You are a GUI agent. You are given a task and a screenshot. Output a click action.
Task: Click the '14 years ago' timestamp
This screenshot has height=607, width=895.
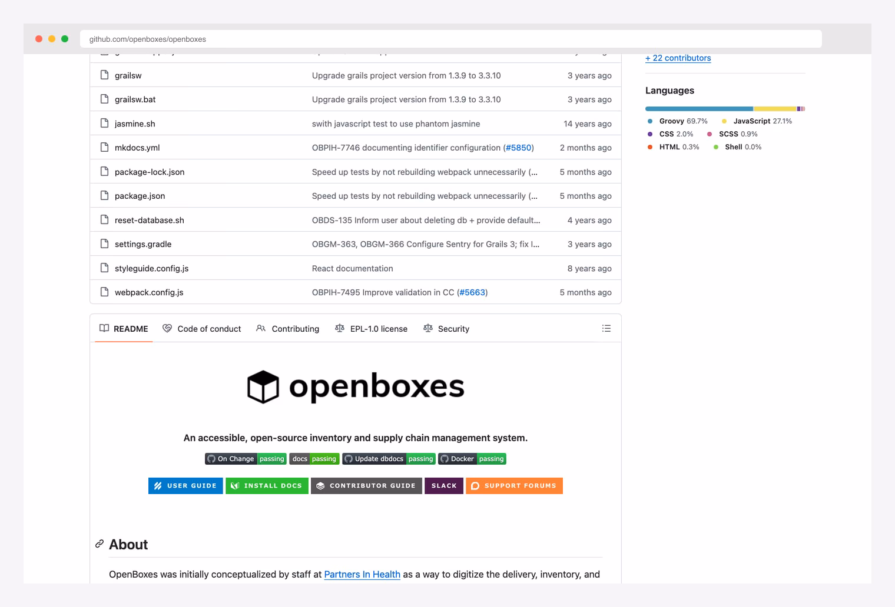point(587,124)
